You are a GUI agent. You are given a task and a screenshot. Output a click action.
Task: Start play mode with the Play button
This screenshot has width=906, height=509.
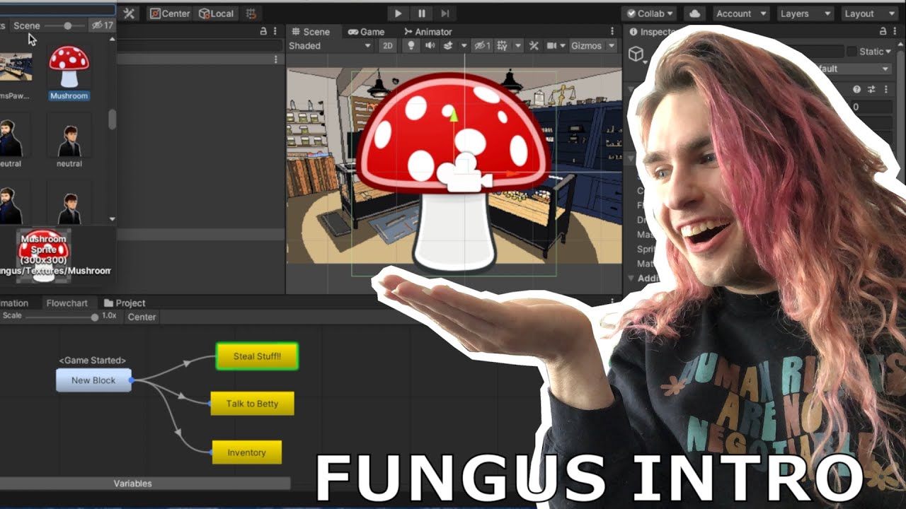[x=398, y=13]
